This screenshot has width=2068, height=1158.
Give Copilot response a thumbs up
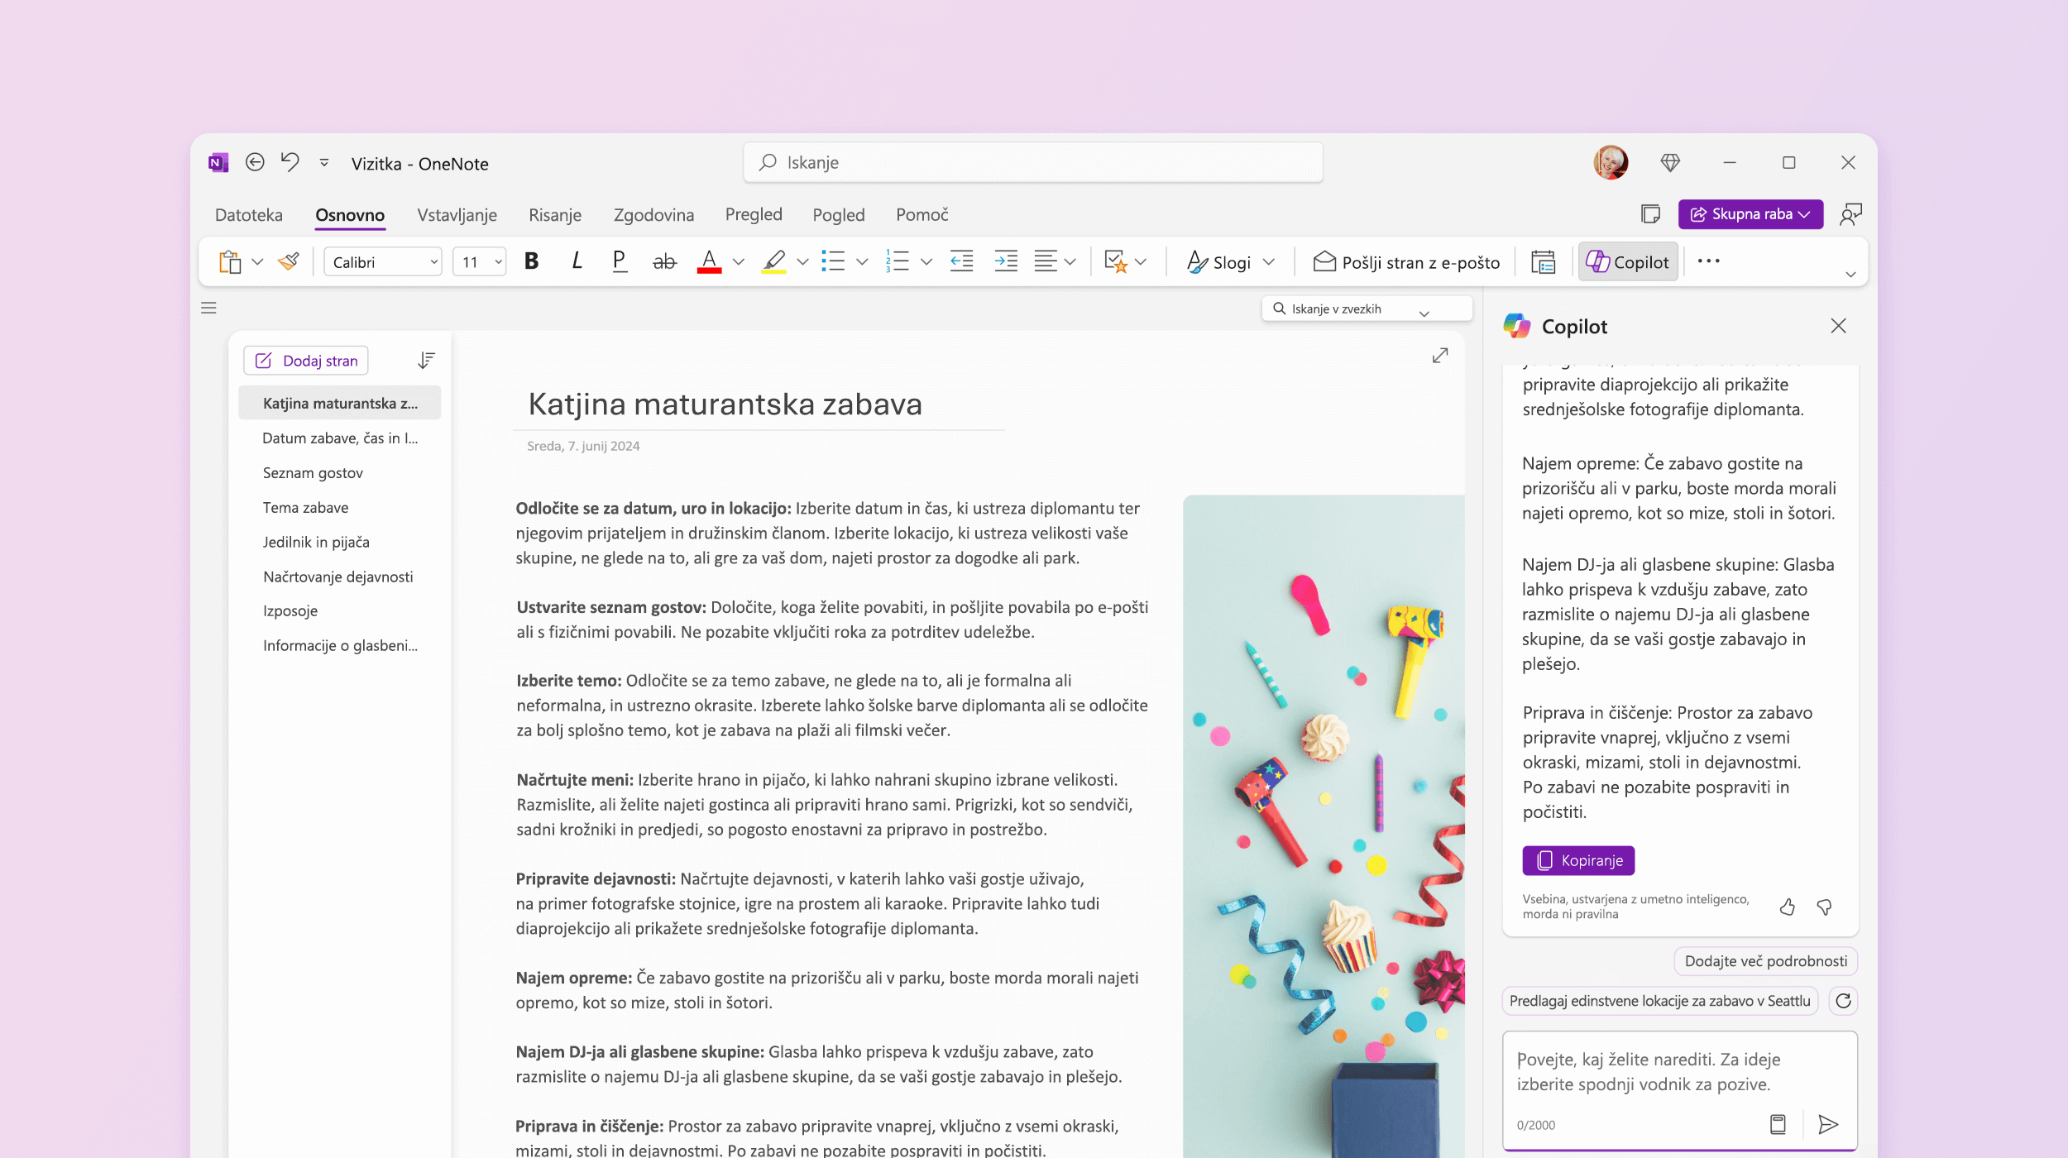[1787, 907]
